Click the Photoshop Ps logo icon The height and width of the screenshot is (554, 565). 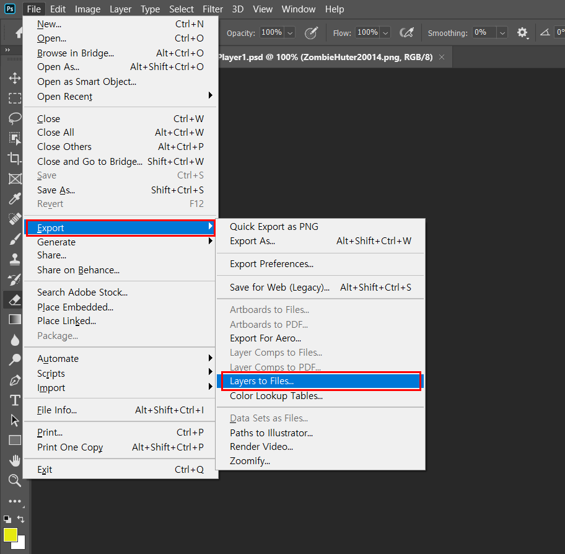coord(10,8)
